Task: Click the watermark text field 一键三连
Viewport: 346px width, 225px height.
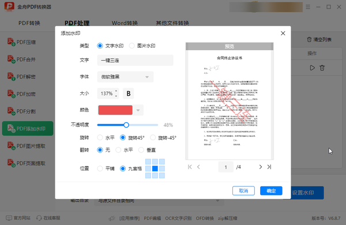Action: [x=135, y=60]
